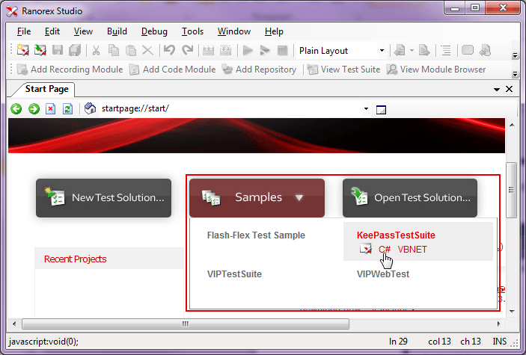Select KeePassTestSuite sample
This screenshot has height=355, width=526.
(x=396, y=235)
